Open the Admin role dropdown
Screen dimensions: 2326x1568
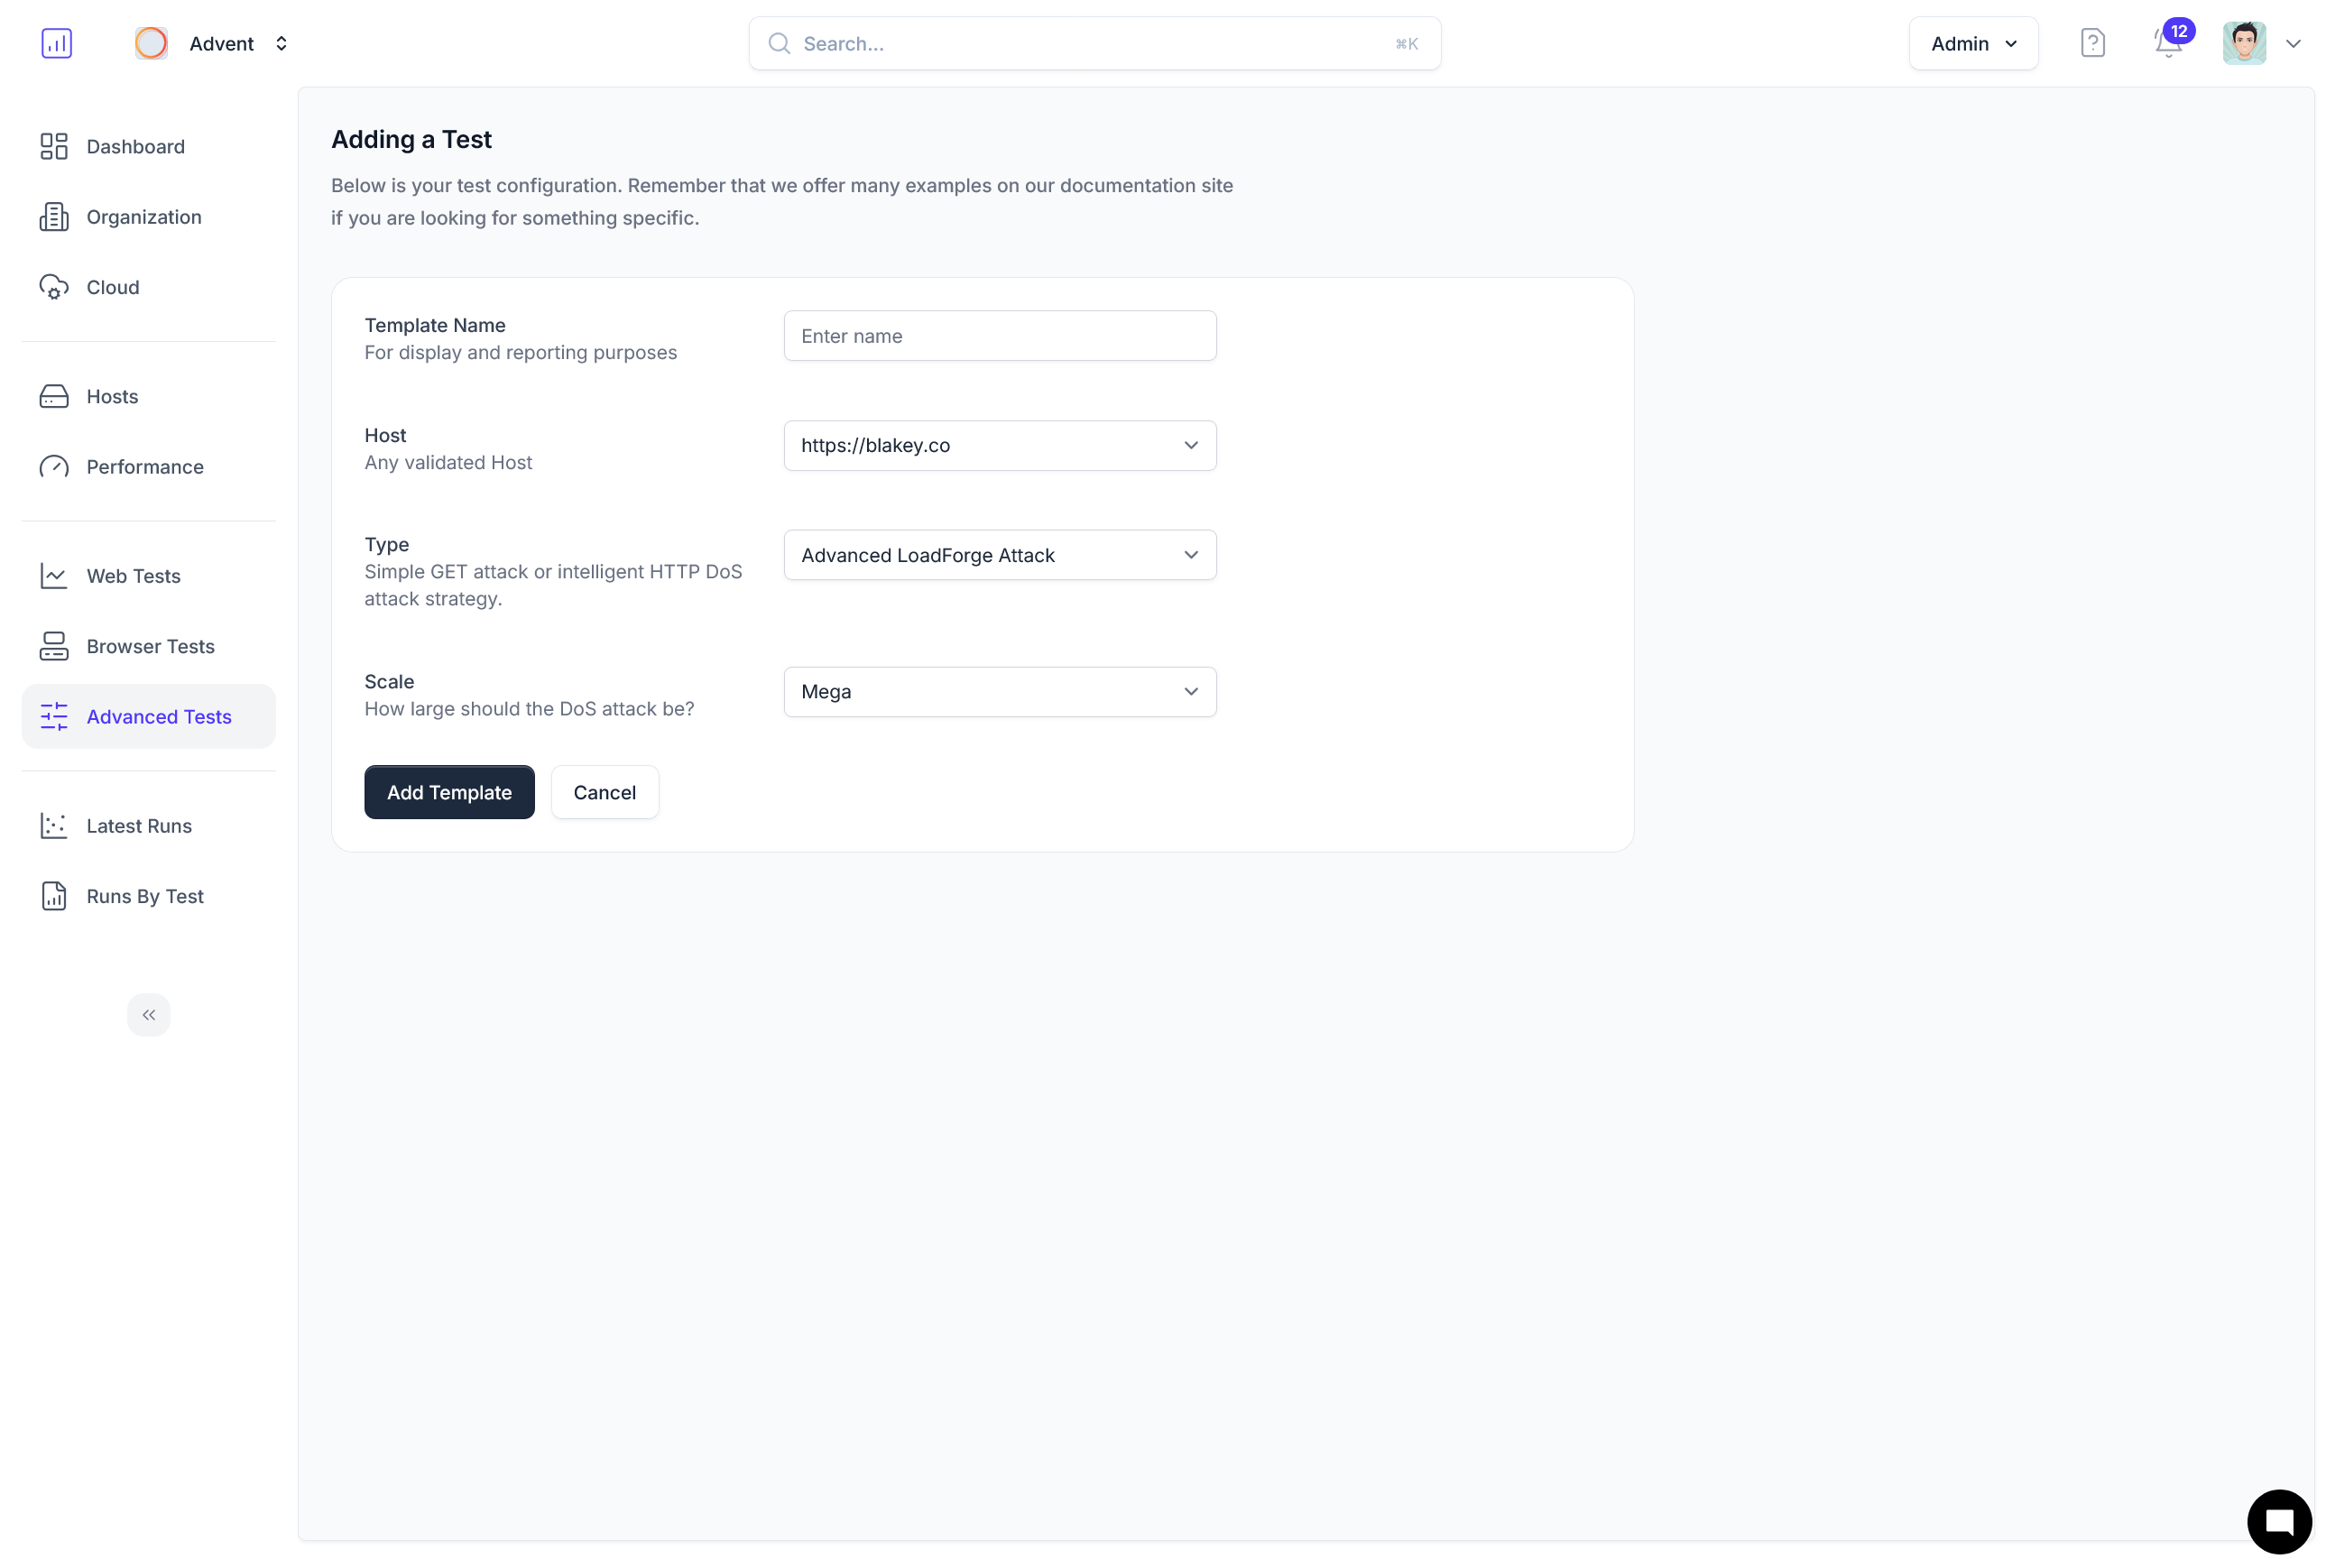pyautogui.click(x=1972, y=44)
